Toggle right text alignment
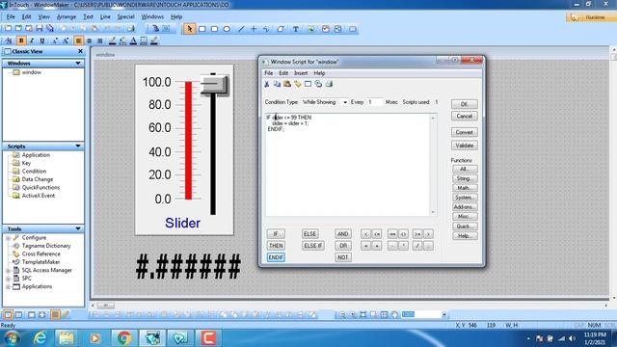Screen dimensions: 617x347 click(99, 40)
